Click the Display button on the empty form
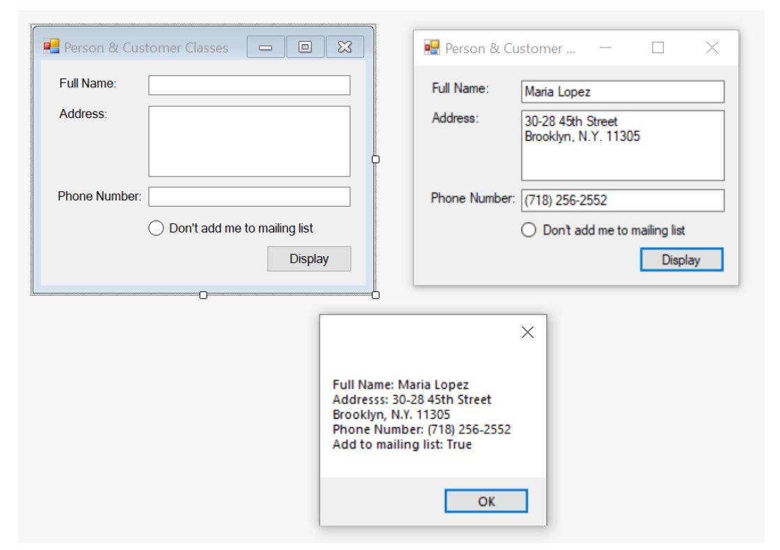Image resolution: width=780 pixels, height=550 pixels. tap(310, 258)
